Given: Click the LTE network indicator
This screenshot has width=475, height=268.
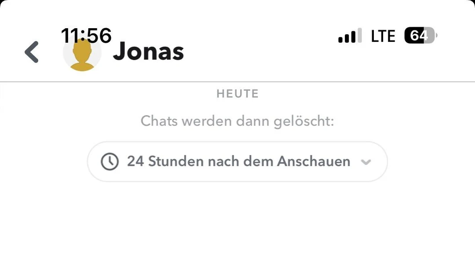Looking at the screenshot, I should 383,36.
